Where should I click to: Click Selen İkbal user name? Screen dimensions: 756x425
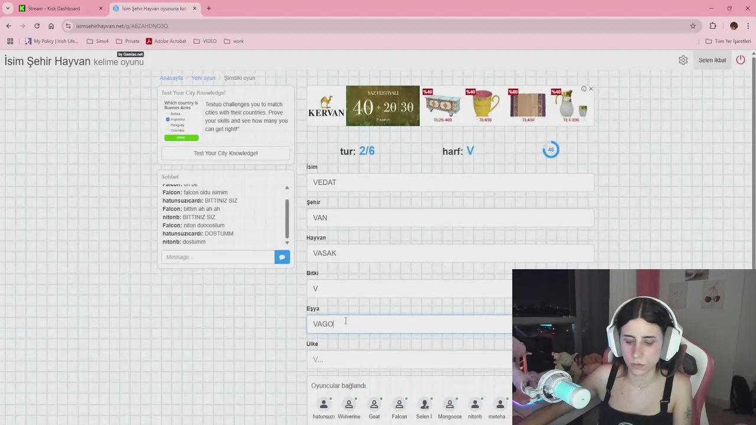tap(712, 60)
